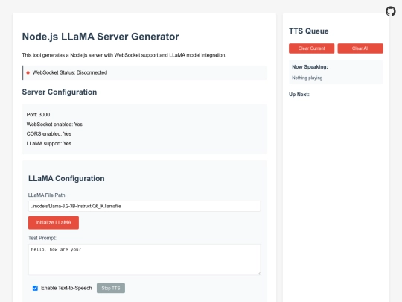
Task: Click the Node.js LLaMA Server Generator heading
Action: coord(100,37)
